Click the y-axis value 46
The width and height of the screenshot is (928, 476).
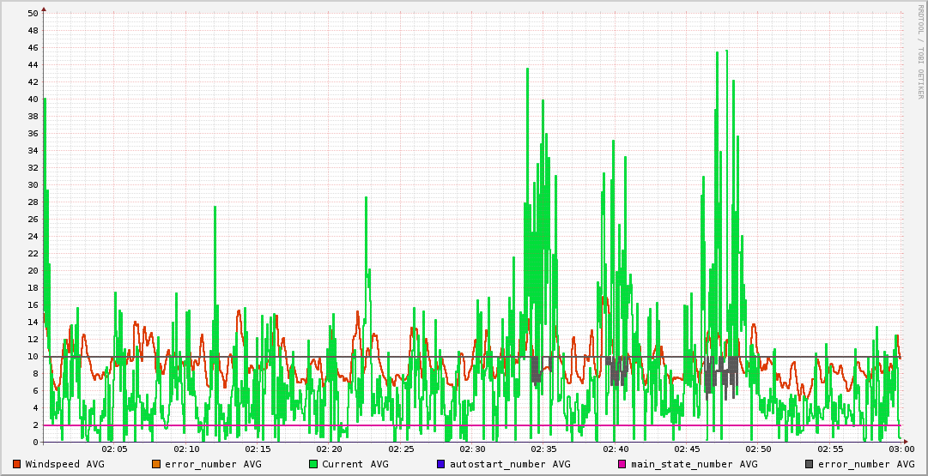pyautogui.click(x=33, y=47)
